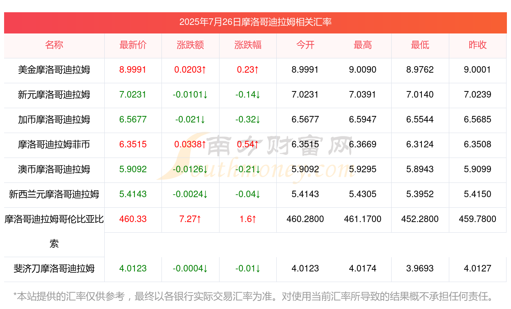Click the disclaimer text beginning *本站提供的汇率

click(253, 296)
